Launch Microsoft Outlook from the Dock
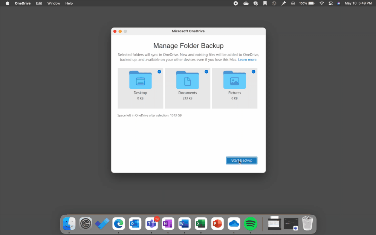 coord(135,223)
